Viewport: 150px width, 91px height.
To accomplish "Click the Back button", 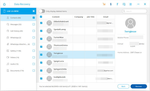I will tap(123, 86).
